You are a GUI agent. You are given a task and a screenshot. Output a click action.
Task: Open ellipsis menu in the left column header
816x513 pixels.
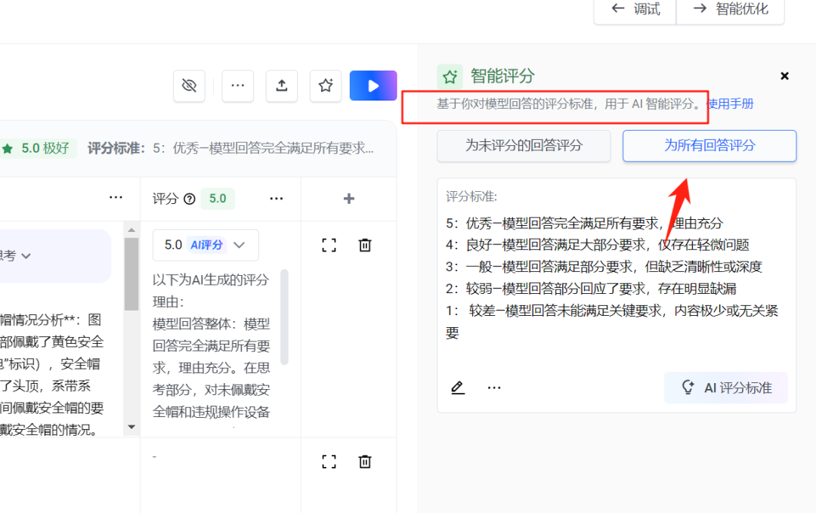[x=116, y=198]
